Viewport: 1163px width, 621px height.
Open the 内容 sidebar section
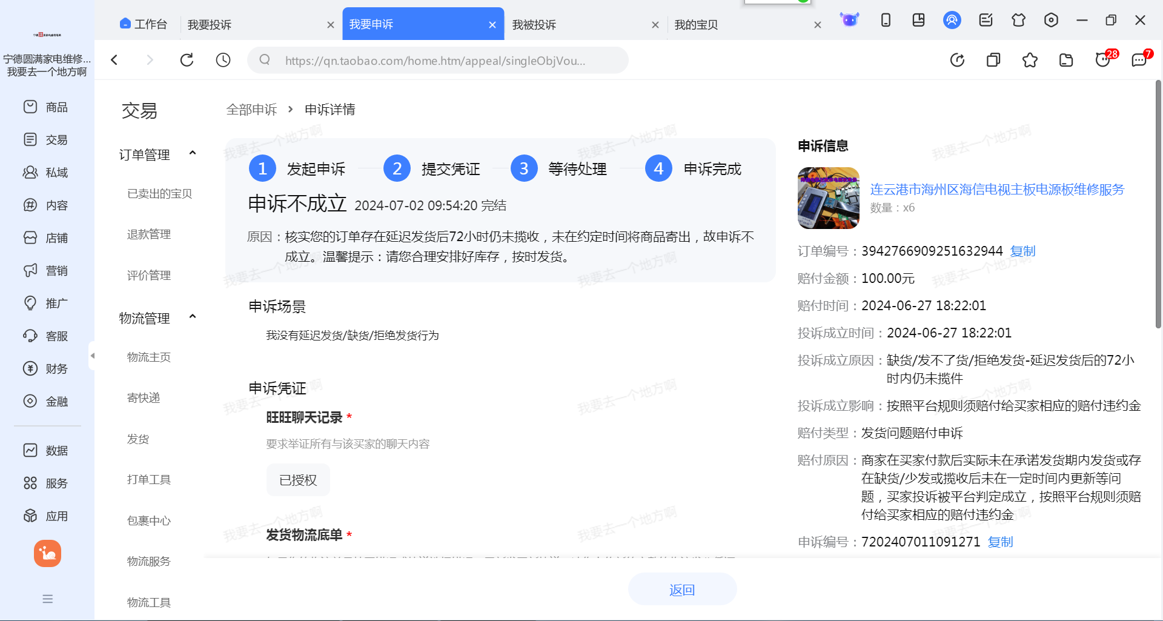click(x=46, y=205)
